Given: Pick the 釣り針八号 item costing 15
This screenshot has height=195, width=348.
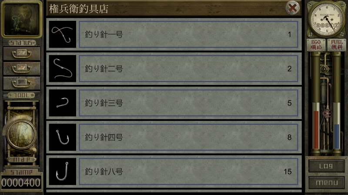Looking at the screenshot, I should 188,171.
